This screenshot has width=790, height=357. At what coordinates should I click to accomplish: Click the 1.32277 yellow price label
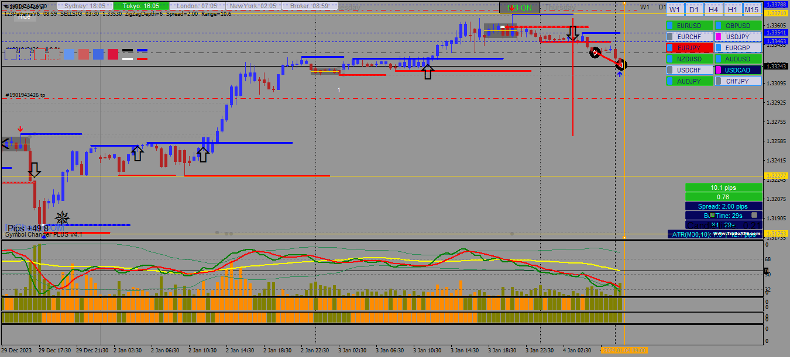pos(776,175)
